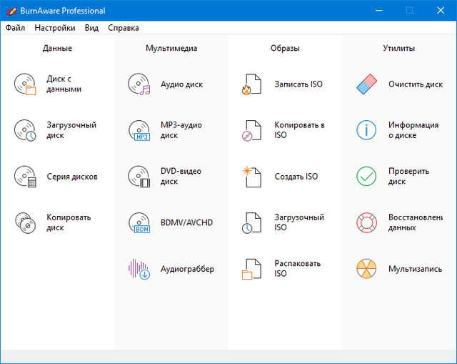The width and height of the screenshot is (457, 364).
Task: Launch the Audiograbber waveform icon
Action: click(139, 269)
